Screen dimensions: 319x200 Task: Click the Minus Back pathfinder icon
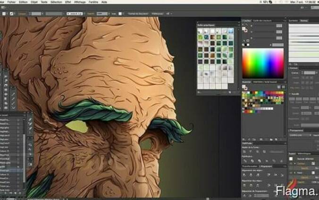[282, 161]
